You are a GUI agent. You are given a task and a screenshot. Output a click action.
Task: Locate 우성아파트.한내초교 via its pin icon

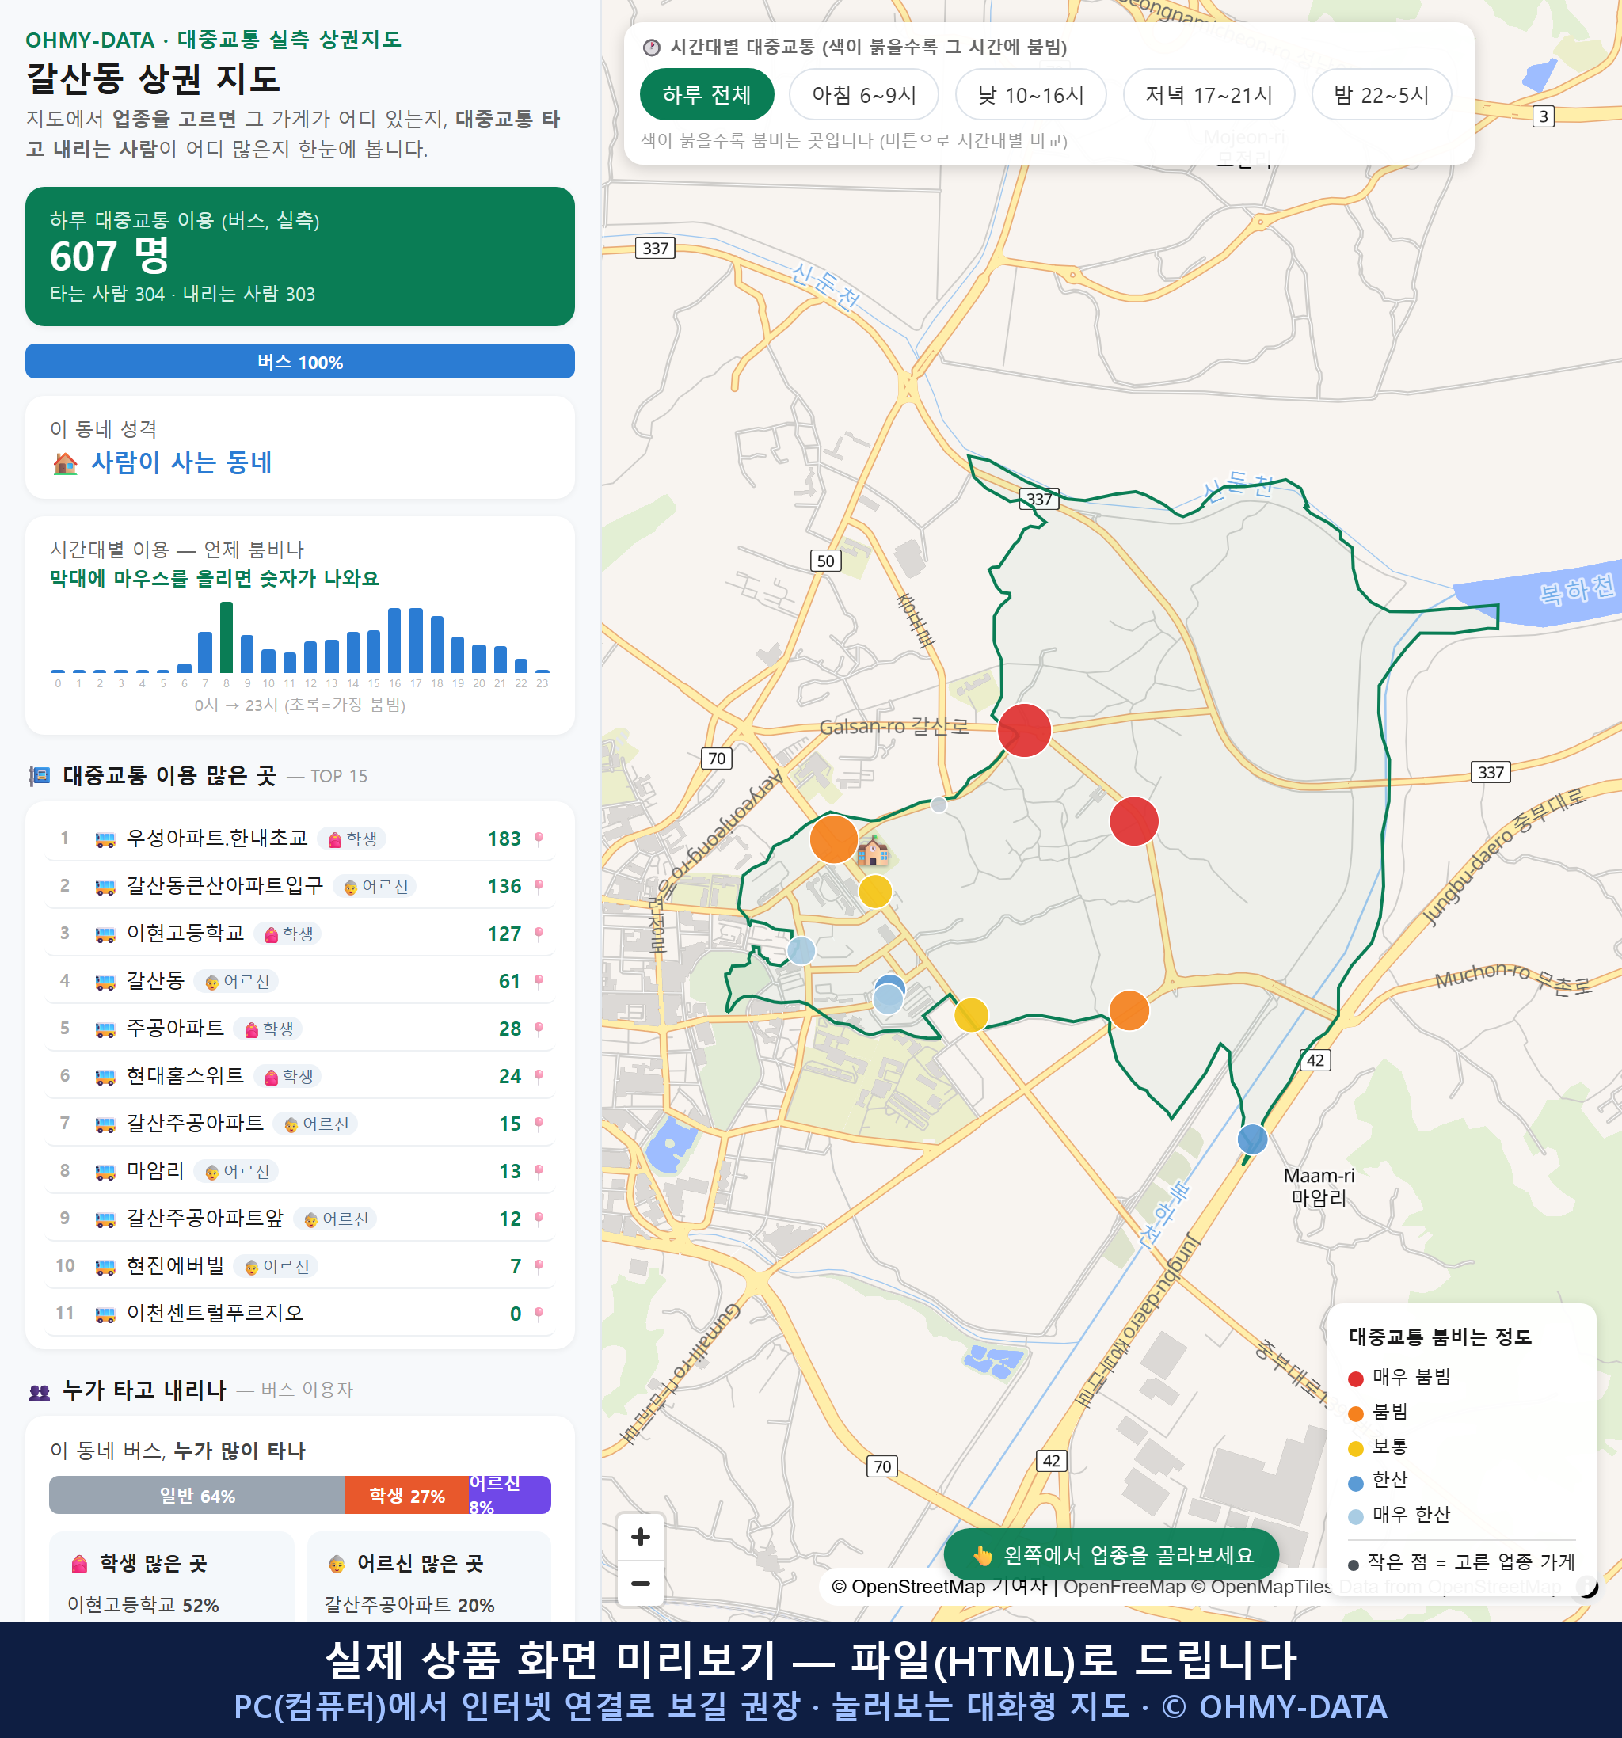pos(539,839)
